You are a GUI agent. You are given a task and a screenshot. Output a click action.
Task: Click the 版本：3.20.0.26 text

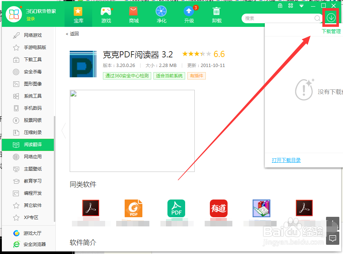(119, 65)
